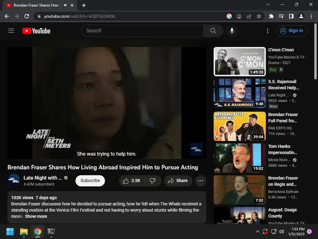Reload the YouTube page
This screenshot has height=239, width=318.
27,16
